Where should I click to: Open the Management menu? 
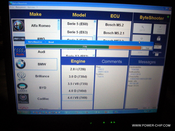(21, 7)
